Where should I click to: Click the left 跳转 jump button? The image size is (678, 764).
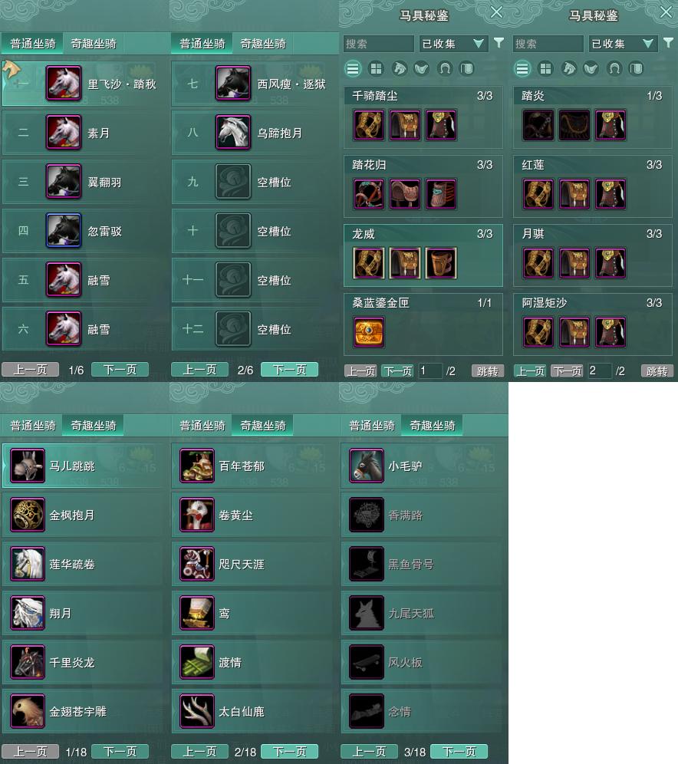pyautogui.click(x=488, y=370)
